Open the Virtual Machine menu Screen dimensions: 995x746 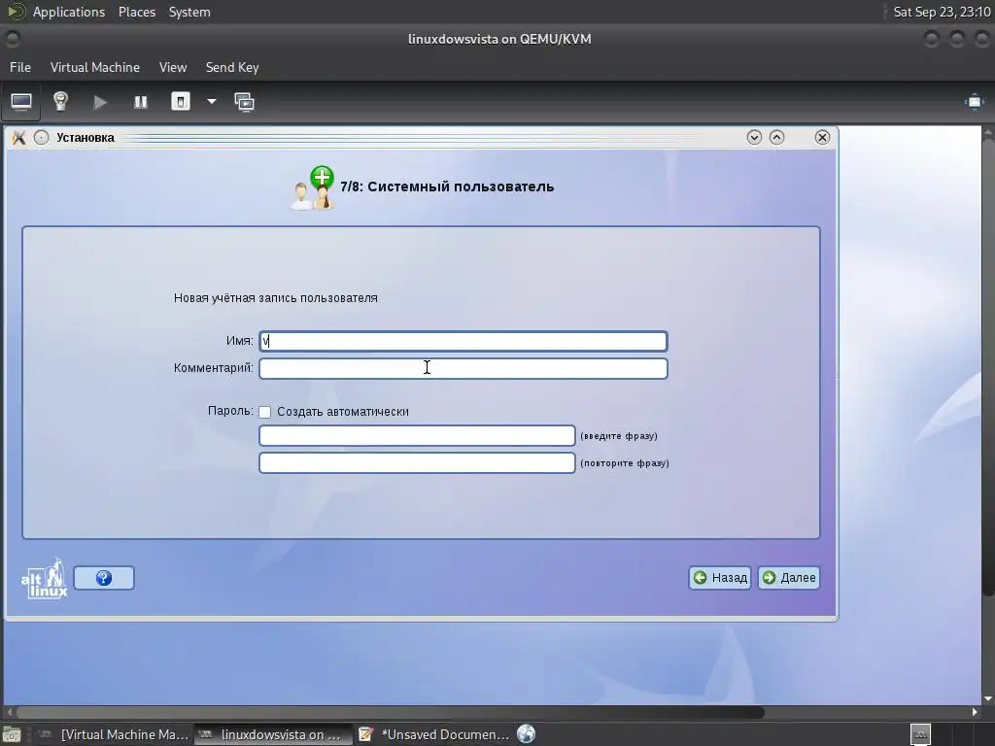click(x=95, y=67)
